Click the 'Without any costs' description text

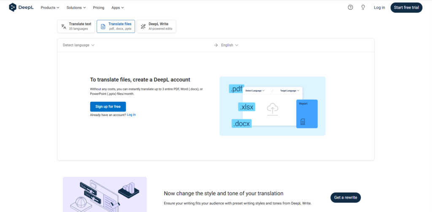coord(146,92)
